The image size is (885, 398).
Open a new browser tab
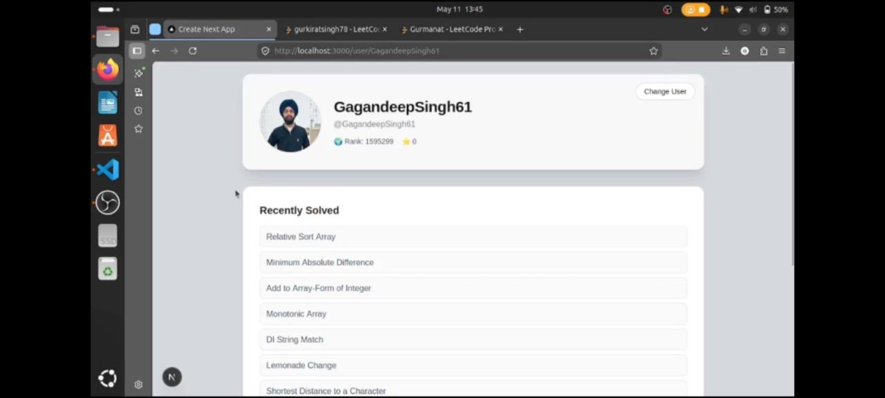(520, 29)
